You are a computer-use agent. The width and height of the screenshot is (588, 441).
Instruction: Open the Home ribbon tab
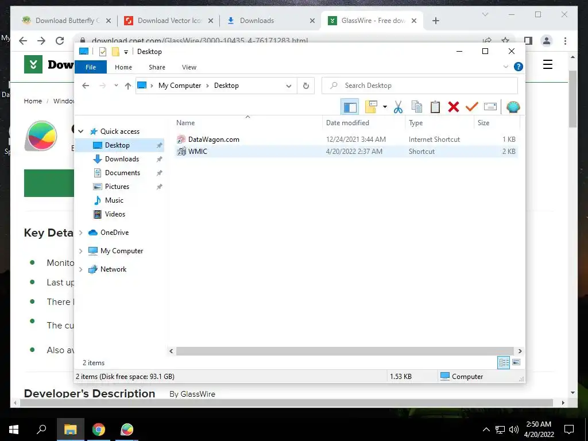123,67
